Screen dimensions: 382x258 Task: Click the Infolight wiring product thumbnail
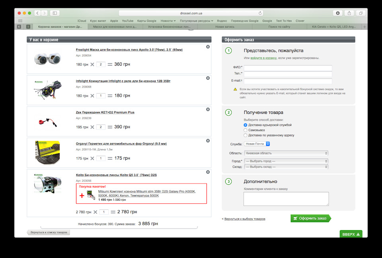tap(47, 90)
